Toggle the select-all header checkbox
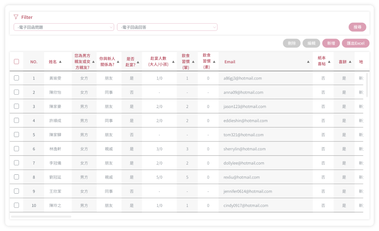This screenshot has height=231, width=379. coord(17,62)
